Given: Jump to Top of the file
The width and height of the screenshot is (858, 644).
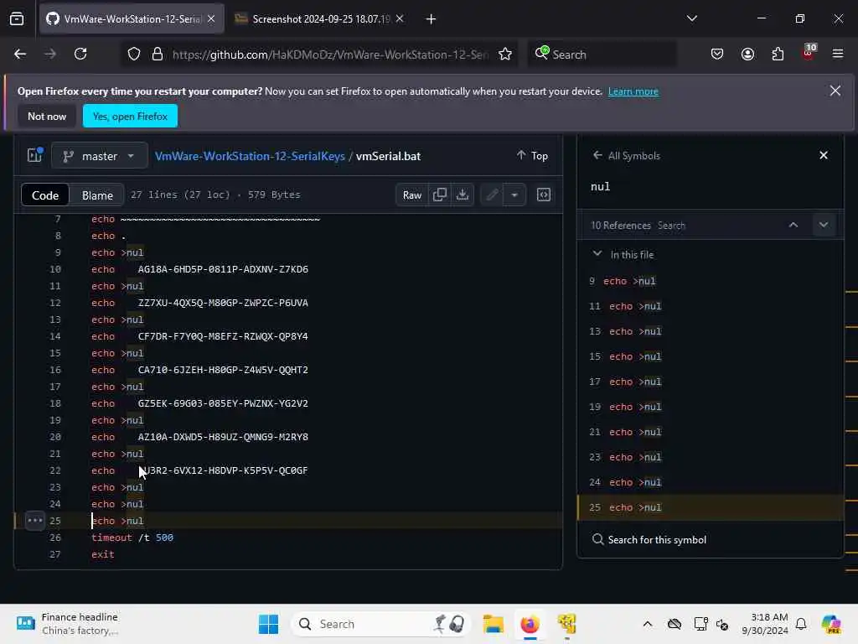Looking at the screenshot, I should (532, 155).
